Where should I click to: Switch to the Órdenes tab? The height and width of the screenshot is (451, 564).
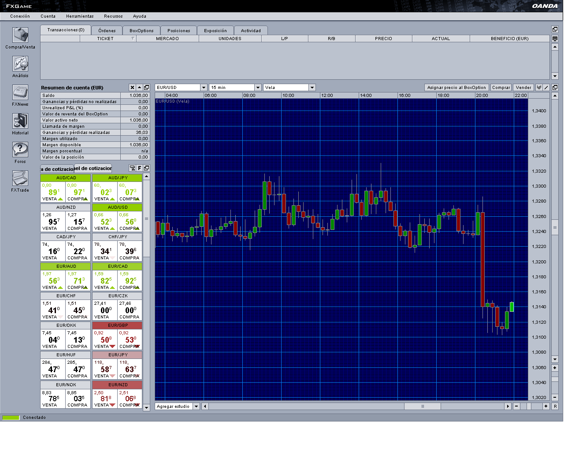[x=107, y=31]
